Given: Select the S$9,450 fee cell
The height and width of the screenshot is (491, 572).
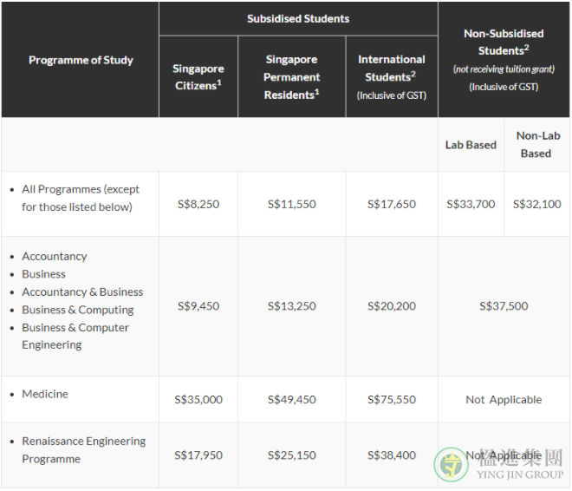Looking at the screenshot, I should pyautogui.click(x=198, y=306).
